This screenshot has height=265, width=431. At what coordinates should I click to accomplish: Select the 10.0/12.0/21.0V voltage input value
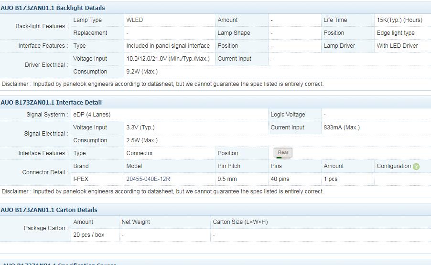click(x=168, y=59)
